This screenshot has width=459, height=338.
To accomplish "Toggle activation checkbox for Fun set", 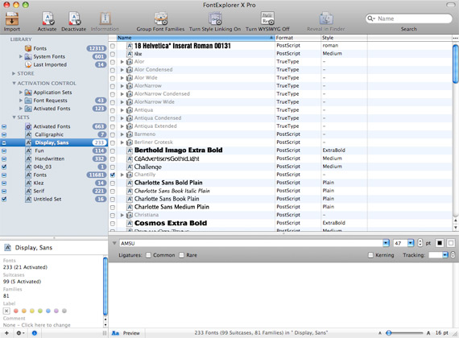I will 4,150.
